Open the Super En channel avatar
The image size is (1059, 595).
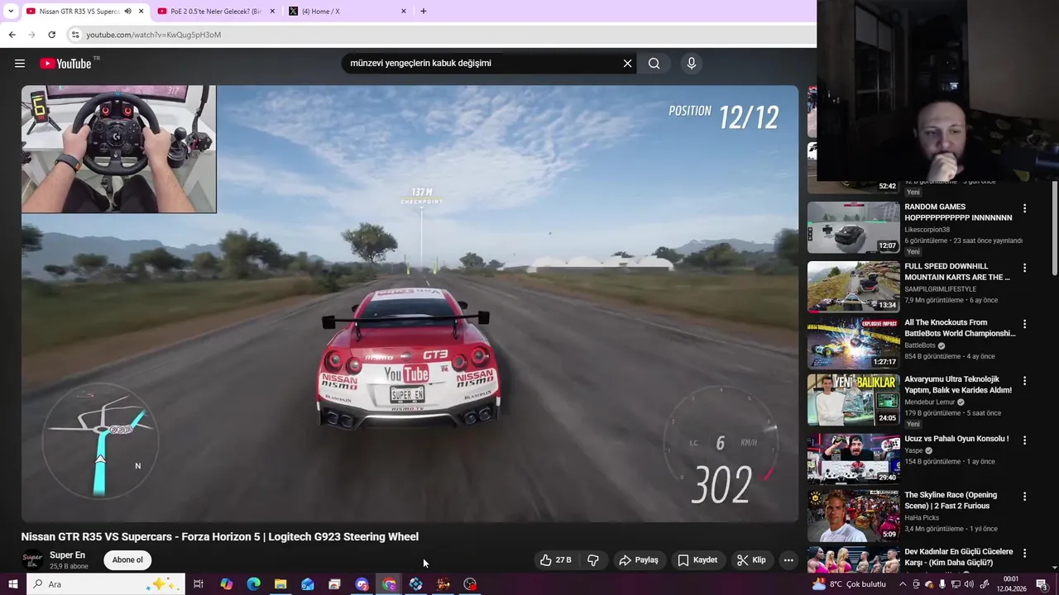32,560
